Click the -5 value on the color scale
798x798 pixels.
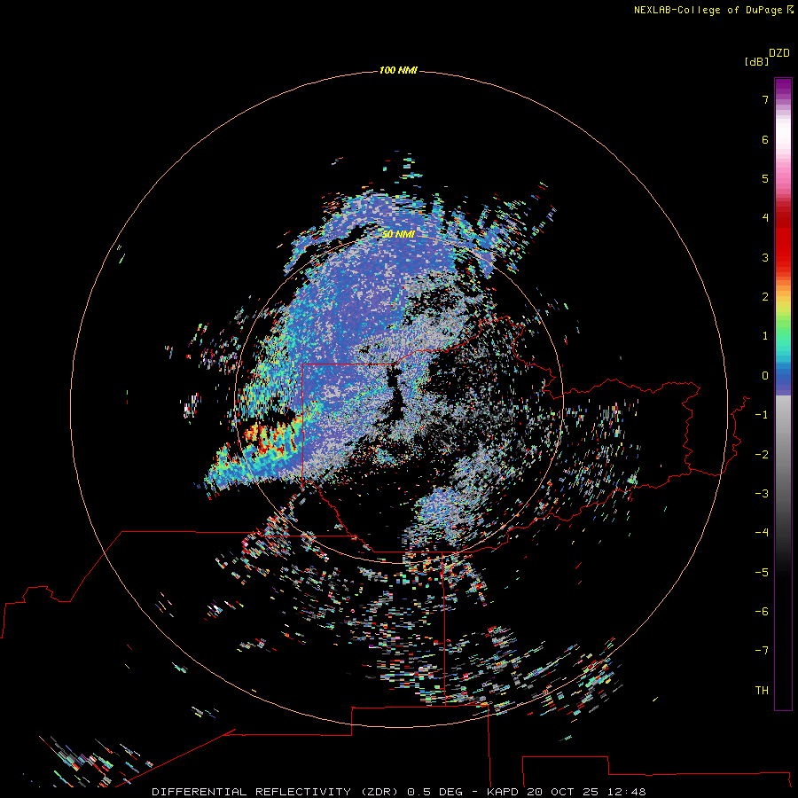pos(762,573)
